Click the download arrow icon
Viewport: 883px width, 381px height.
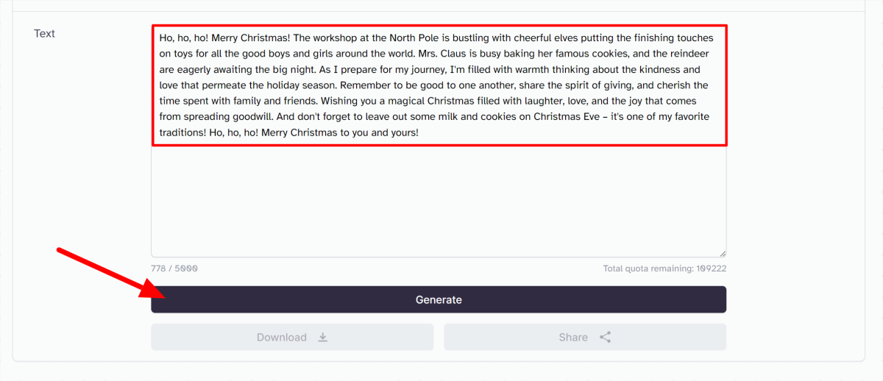pos(322,338)
